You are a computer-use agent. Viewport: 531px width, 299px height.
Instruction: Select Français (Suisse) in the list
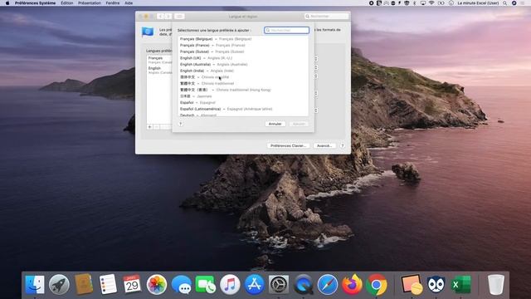coord(243,51)
